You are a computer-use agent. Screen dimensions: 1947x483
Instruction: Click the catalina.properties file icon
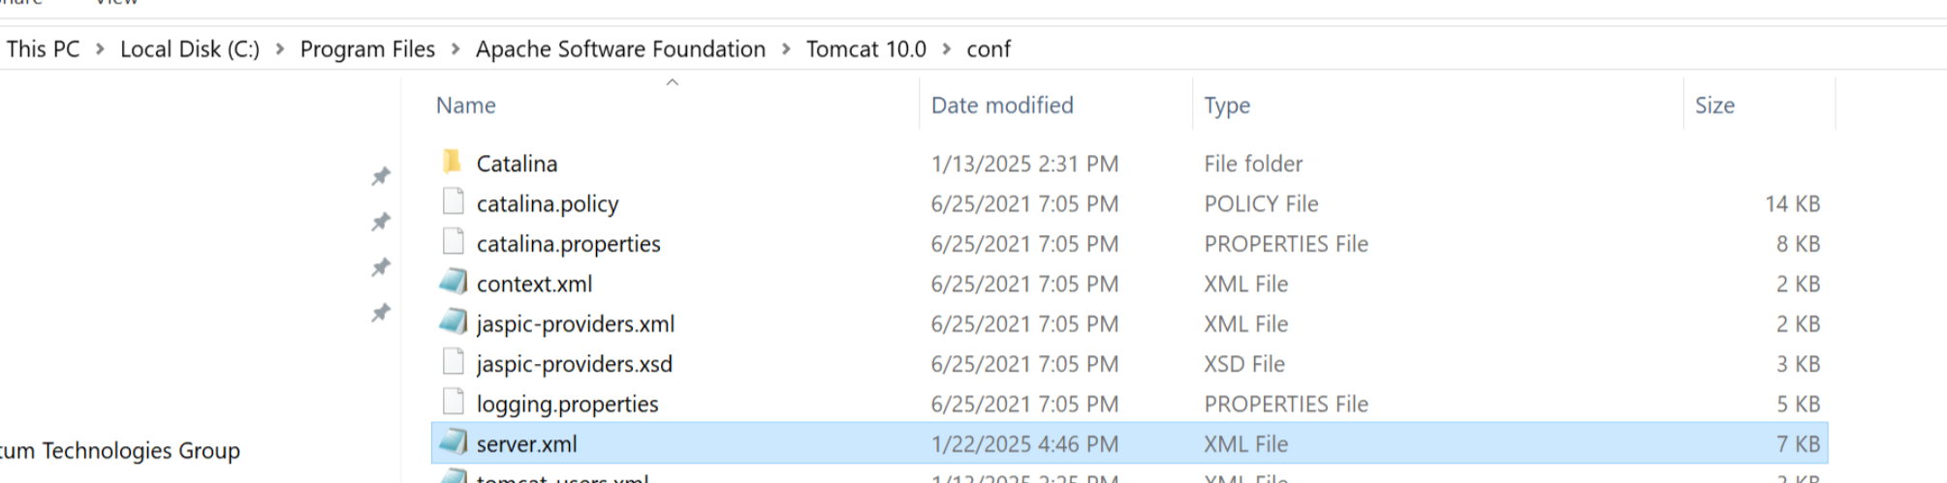[x=453, y=243]
